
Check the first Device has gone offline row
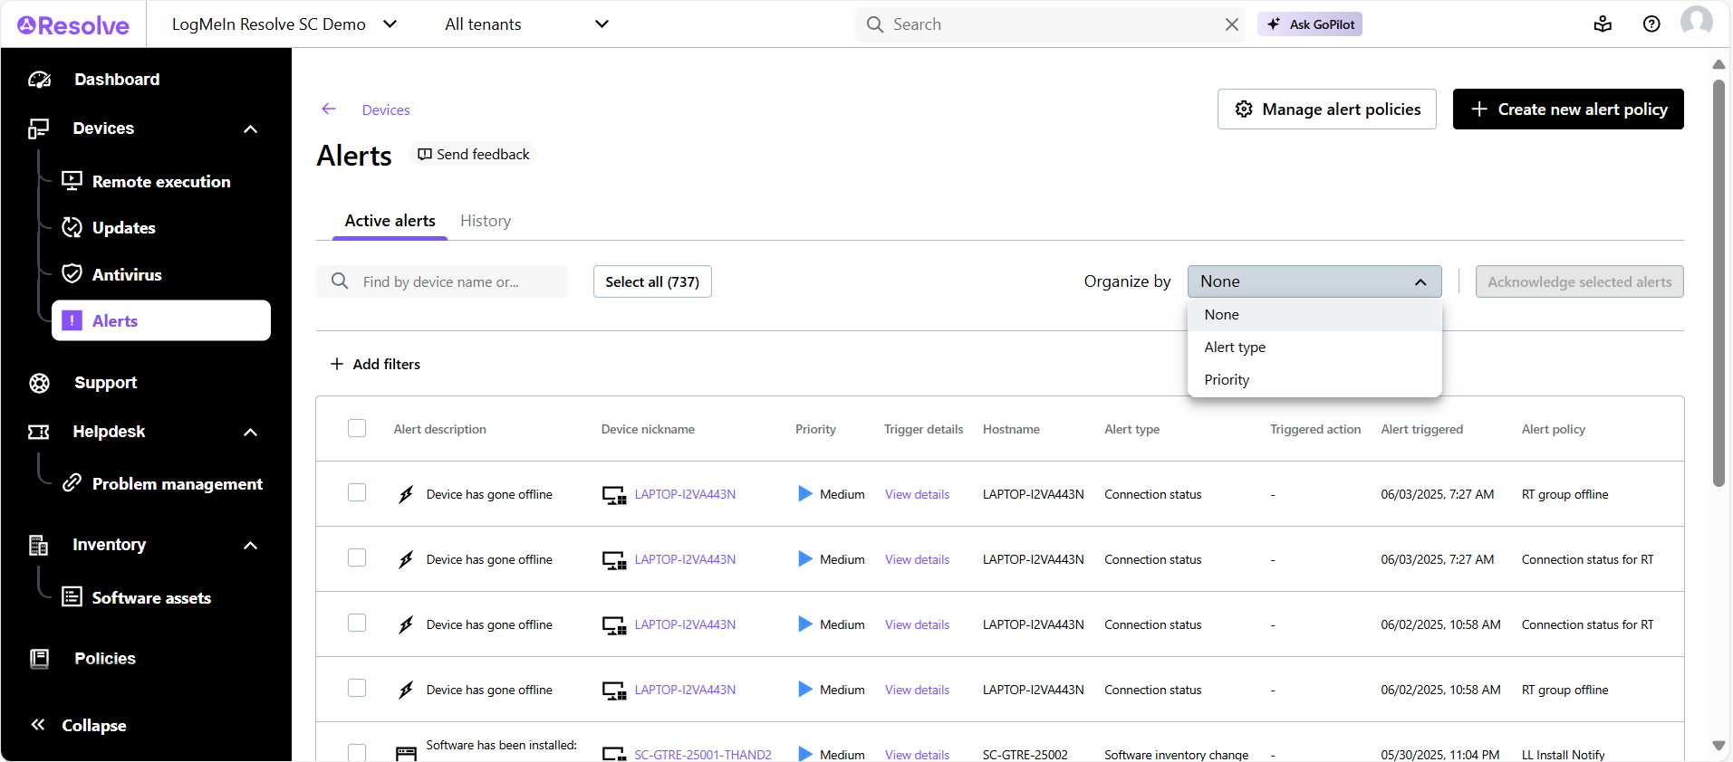357,493
